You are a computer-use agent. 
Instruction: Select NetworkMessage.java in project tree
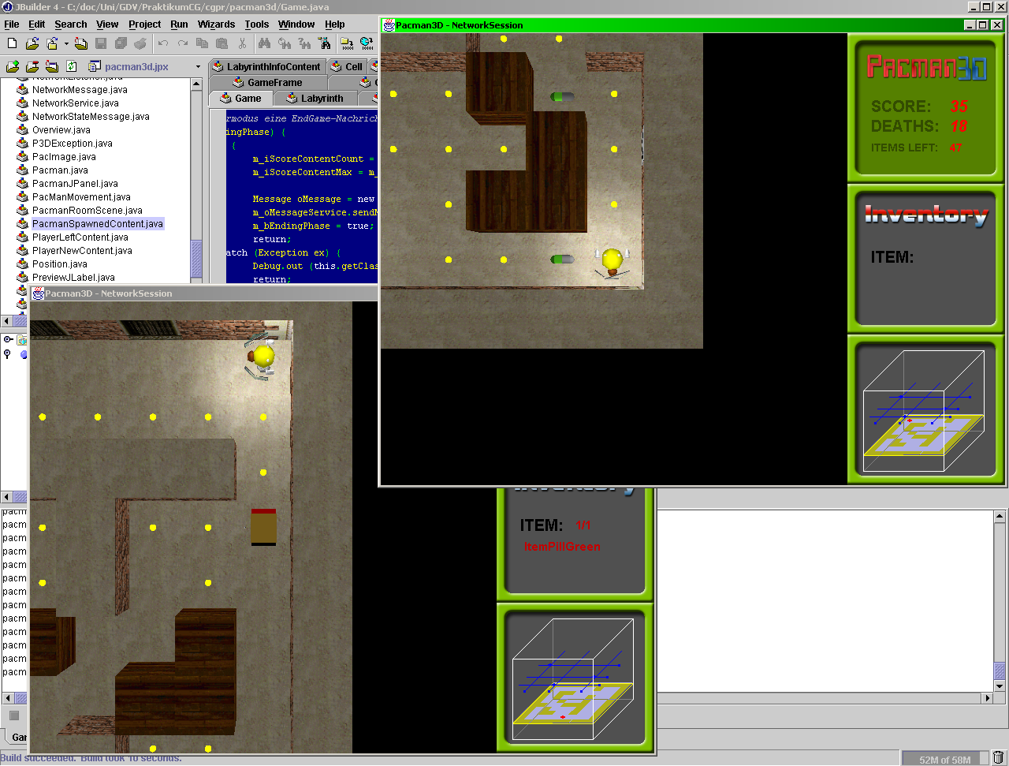pyautogui.click(x=79, y=90)
